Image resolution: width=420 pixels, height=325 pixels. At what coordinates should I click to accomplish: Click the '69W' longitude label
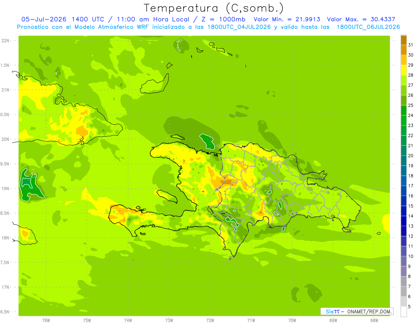333,320
